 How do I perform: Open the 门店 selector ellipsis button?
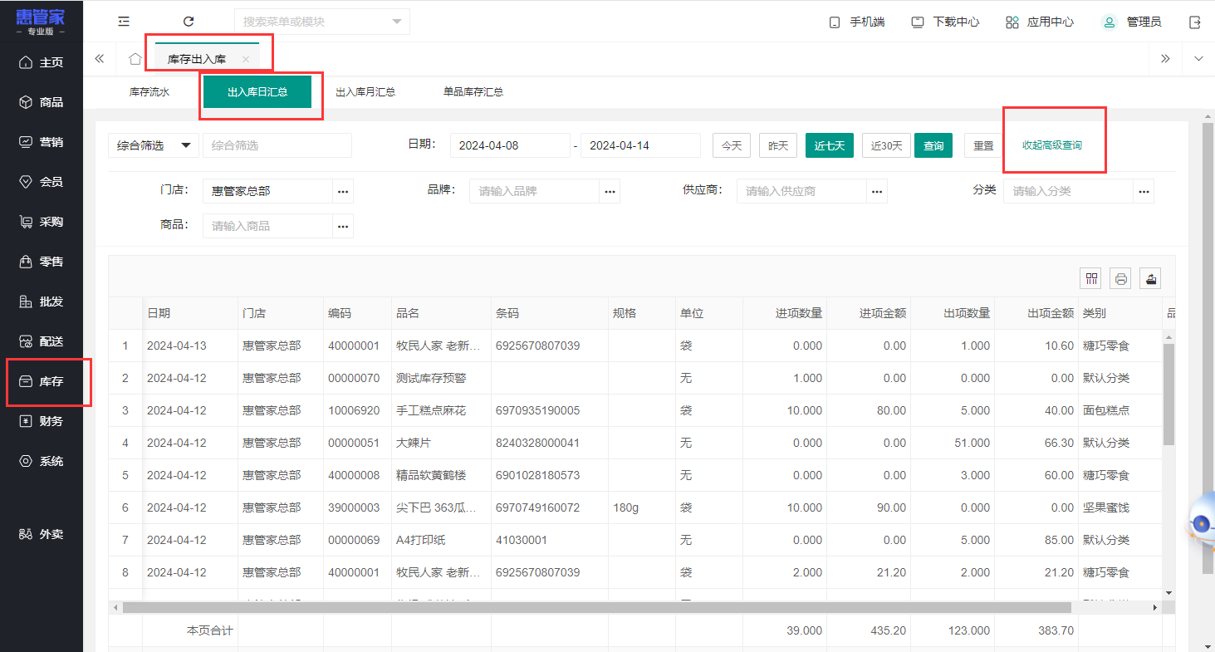[x=343, y=191]
